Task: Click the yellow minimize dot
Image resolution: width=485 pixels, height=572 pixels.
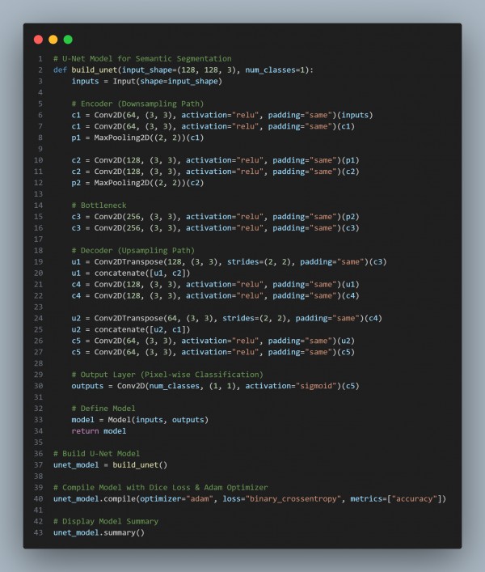Action: click(53, 40)
